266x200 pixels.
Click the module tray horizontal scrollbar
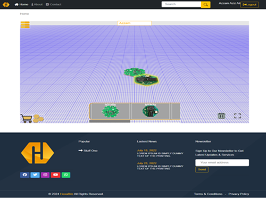110,121
